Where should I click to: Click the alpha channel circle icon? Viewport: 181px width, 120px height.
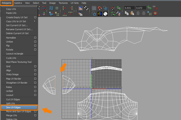tap(105, 13)
